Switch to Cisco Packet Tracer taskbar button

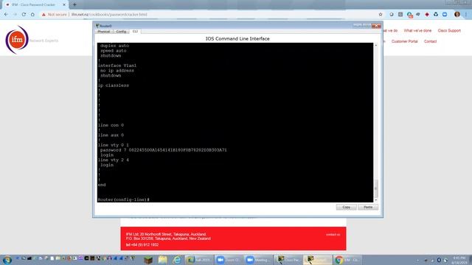[288, 260]
